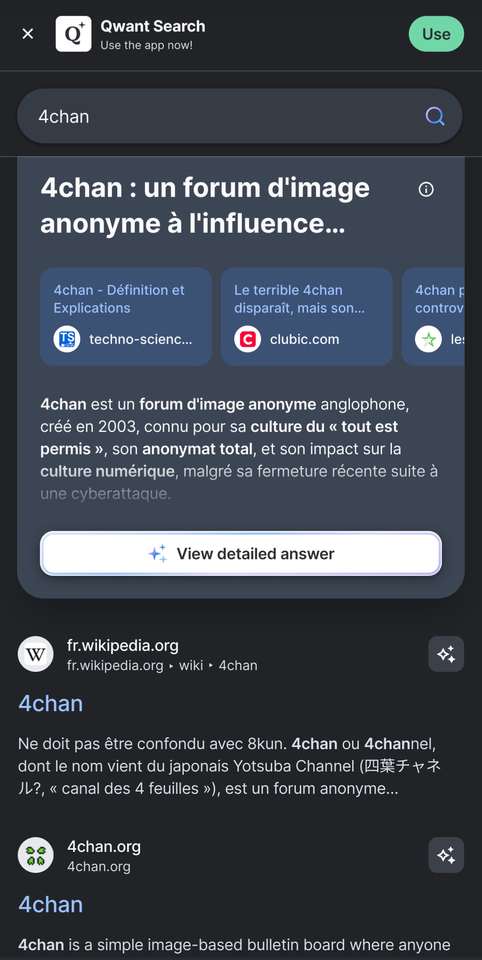The image size is (482, 960).
Task: Open the 4chan.org result title link
Action: coord(50,905)
